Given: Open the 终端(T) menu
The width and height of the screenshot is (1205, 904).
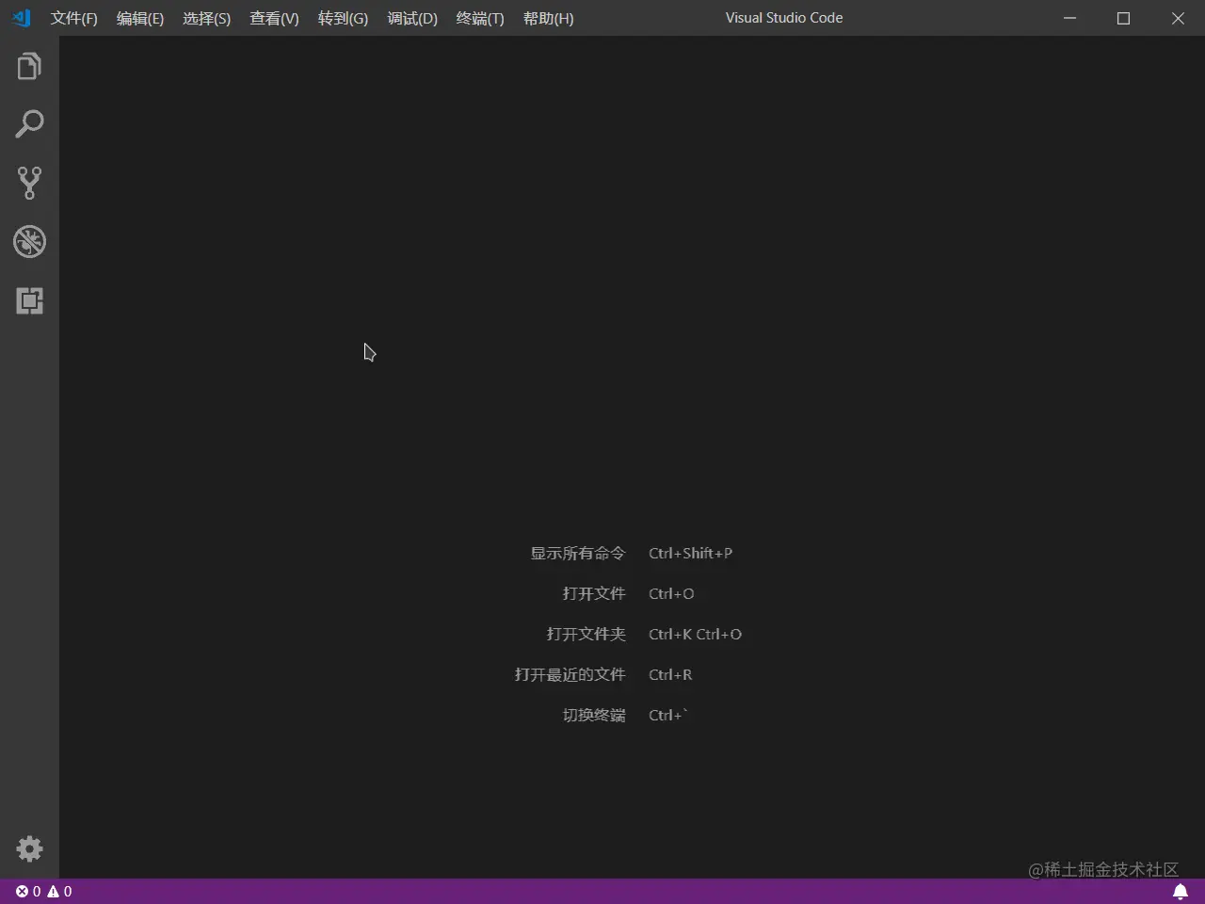Looking at the screenshot, I should click(480, 18).
